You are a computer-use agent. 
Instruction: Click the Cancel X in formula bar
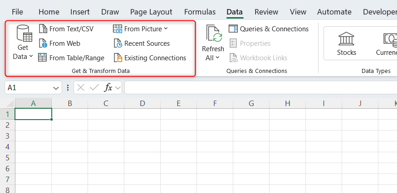(81, 87)
